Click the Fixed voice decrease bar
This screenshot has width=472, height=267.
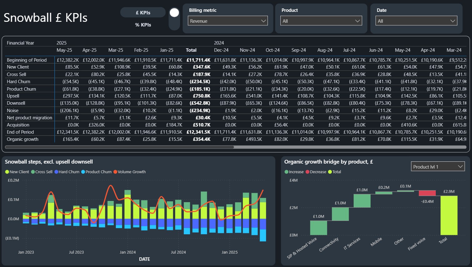427,193
